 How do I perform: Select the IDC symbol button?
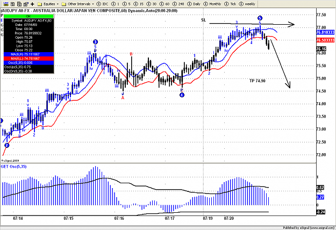point(103,4)
